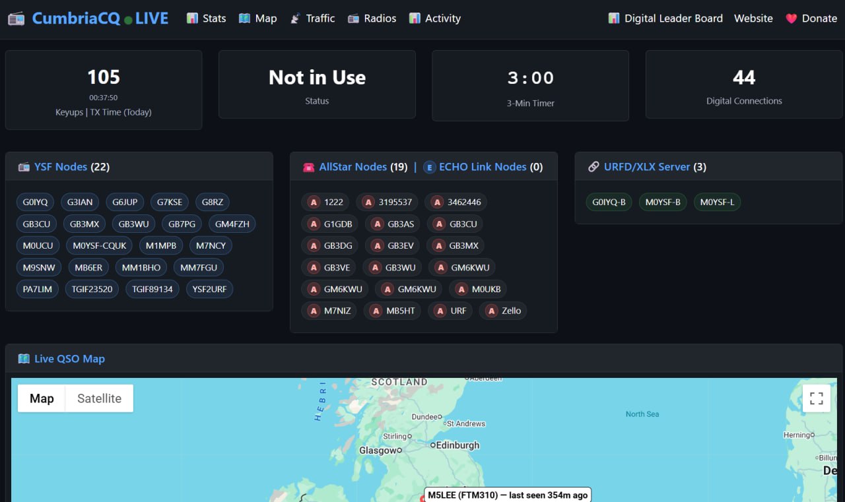Click the Radios icon in navbar
Image resolution: width=845 pixels, height=502 pixels.
click(353, 18)
